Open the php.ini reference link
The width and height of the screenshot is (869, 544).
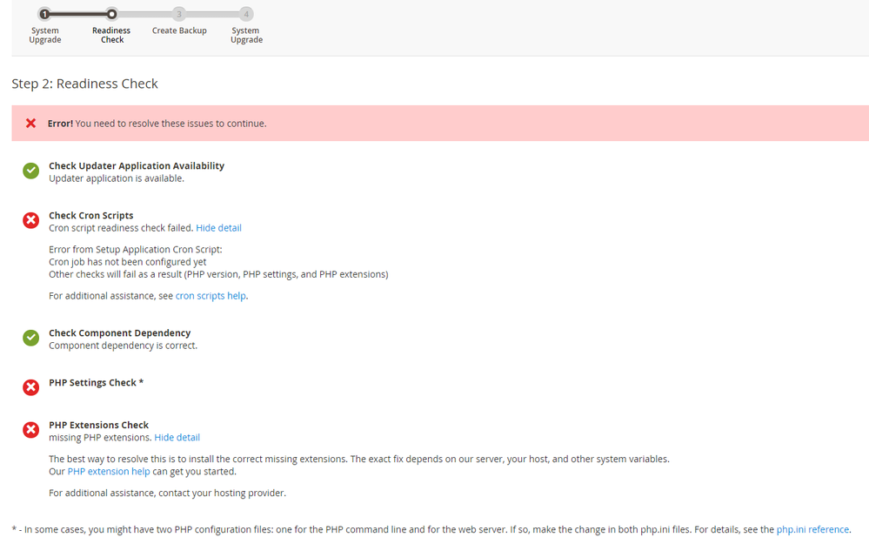812,529
